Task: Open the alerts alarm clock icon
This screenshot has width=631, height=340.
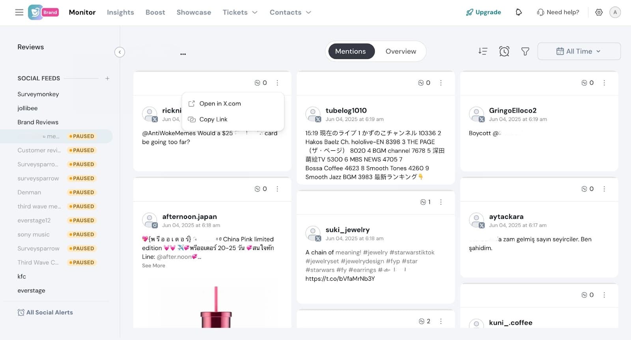Action: point(504,51)
